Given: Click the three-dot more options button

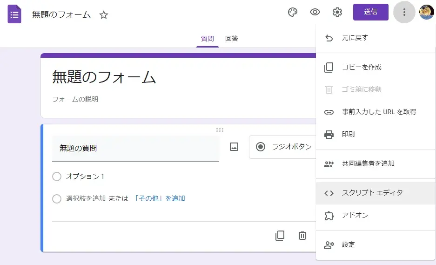Looking at the screenshot, I should pyautogui.click(x=404, y=12).
